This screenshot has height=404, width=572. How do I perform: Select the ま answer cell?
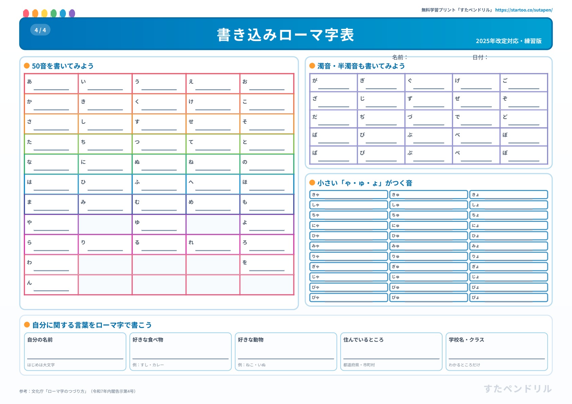click(51, 204)
